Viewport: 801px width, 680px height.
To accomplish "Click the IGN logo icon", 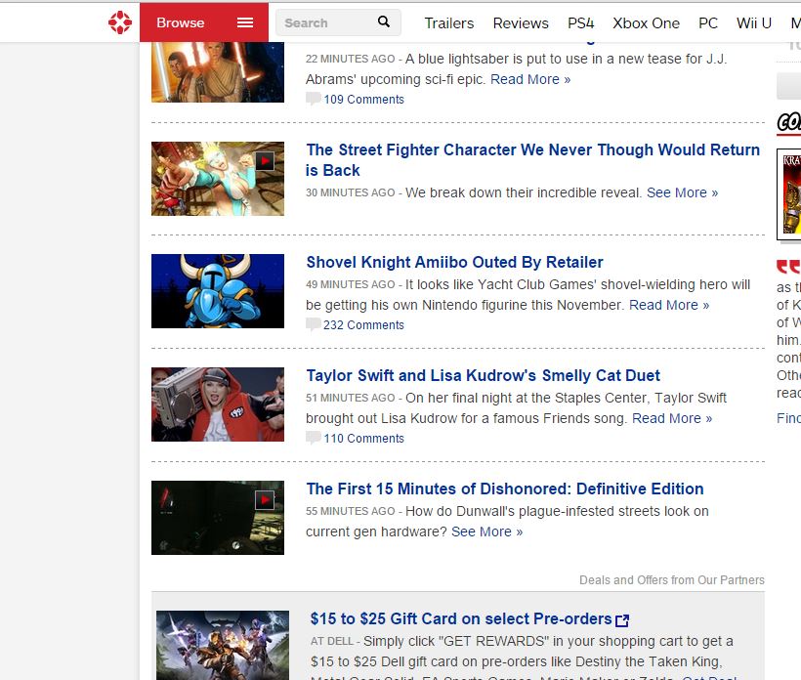I will coord(119,22).
